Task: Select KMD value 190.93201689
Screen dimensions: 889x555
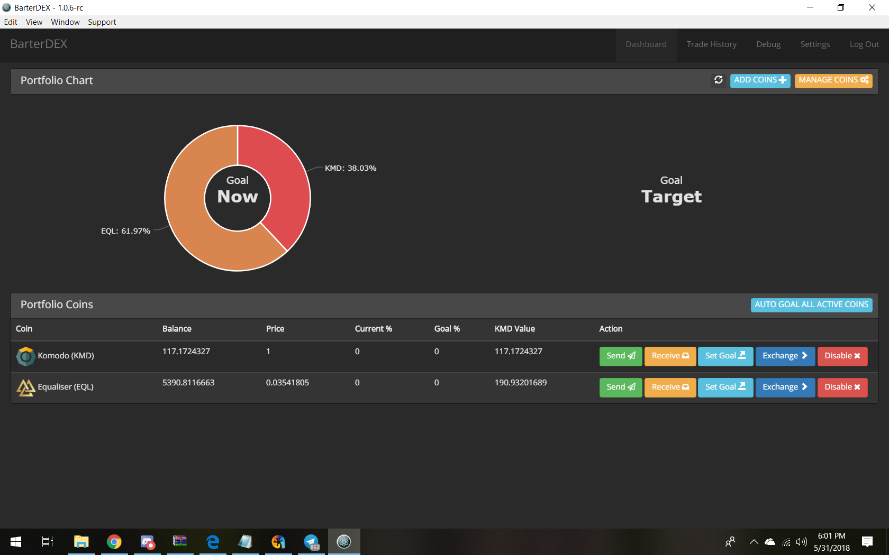Action: coord(521,383)
